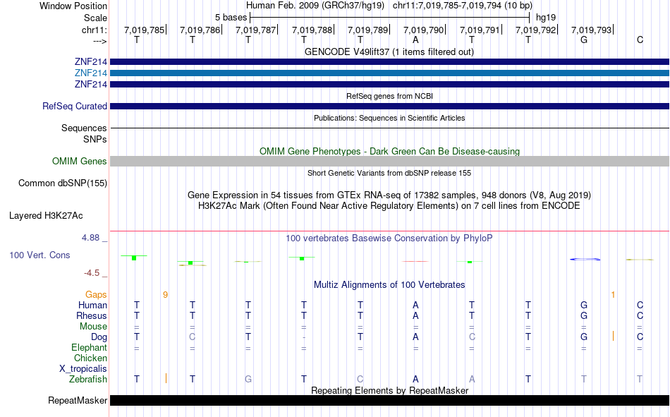Open 100 vertebrates Basewise Conservation PhyloP title
The image size is (670, 417).
coord(389,238)
